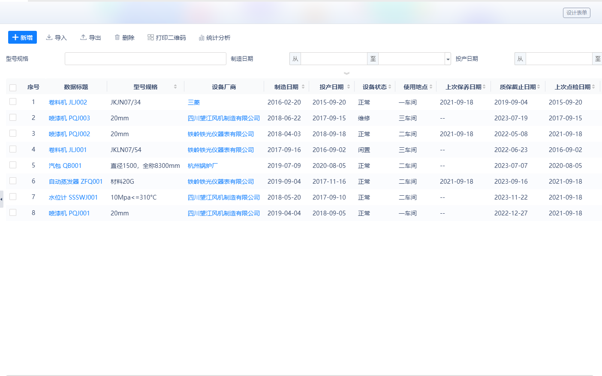Viewport: 602px width, 376px height.
Task: Check the row 1 卷料机 JLJ002 checkbox
Action: click(x=13, y=102)
